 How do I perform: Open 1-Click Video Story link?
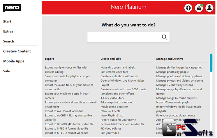112,98
